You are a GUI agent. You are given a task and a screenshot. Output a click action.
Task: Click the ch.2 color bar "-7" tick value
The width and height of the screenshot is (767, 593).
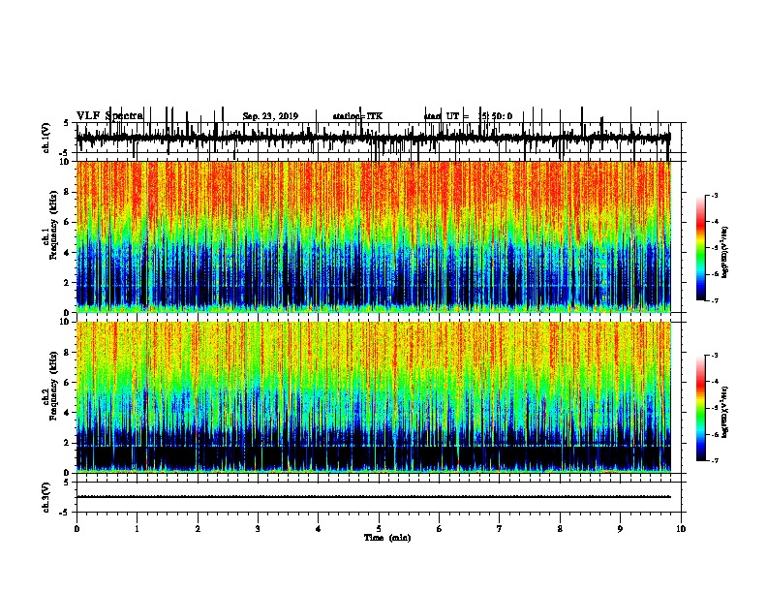(714, 461)
